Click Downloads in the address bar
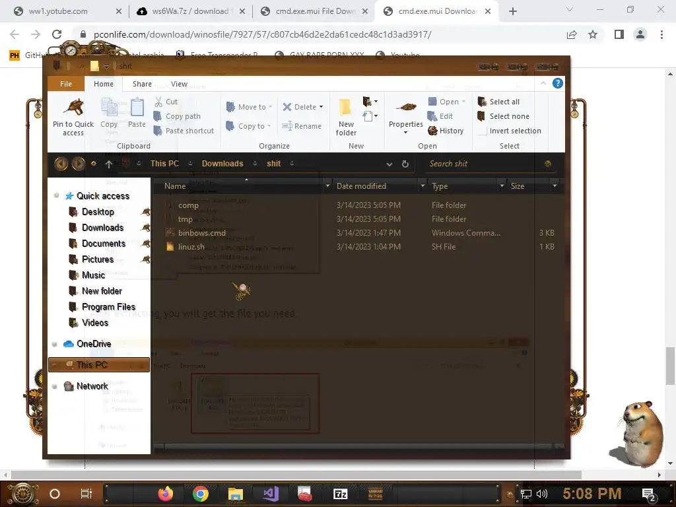The height and width of the screenshot is (507, 676). (222, 164)
